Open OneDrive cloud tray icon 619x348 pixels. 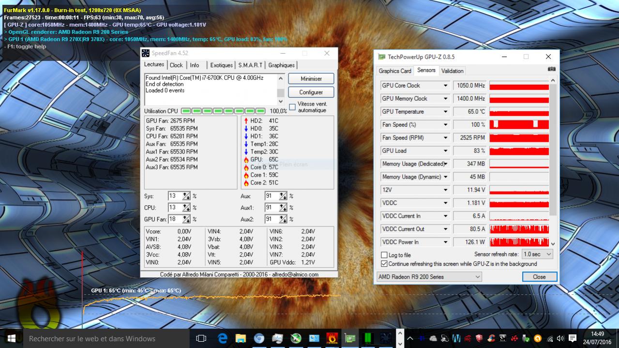click(x=433, y=338)
